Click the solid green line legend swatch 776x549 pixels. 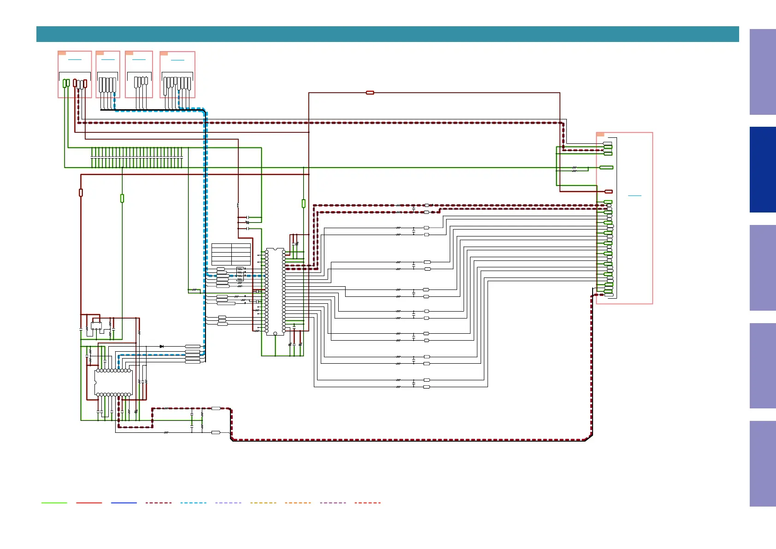(x=54, y=503)
